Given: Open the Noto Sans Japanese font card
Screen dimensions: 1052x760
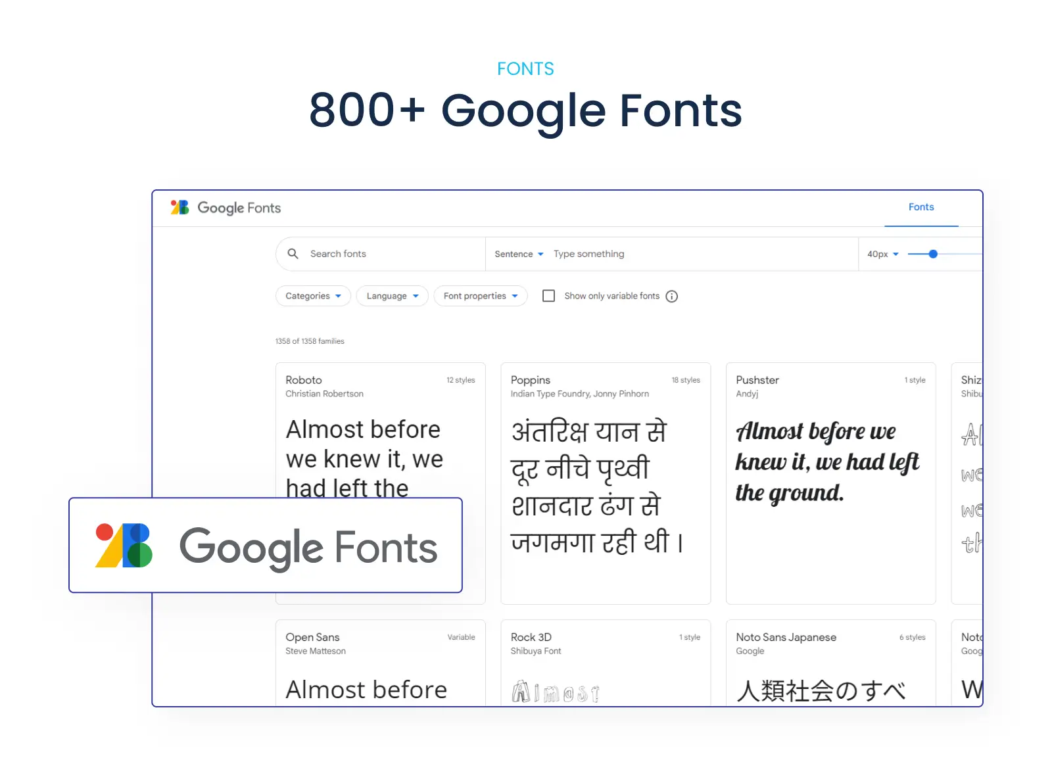Looking at the screenshot, I should [x=830, y=663].
